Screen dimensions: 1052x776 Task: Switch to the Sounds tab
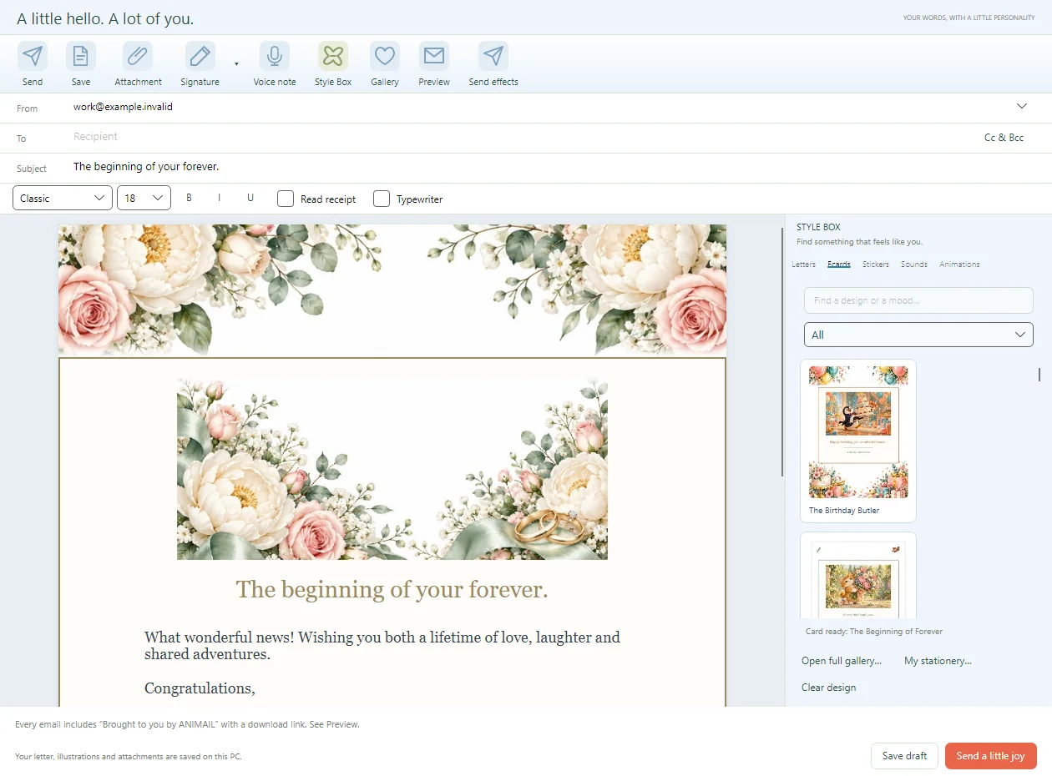(x=914, y=265)
